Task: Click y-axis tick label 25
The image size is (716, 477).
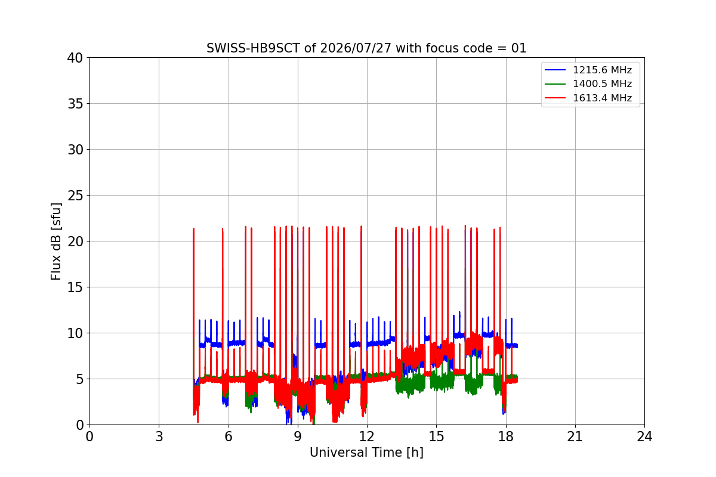Action: (x=75, y=196)
